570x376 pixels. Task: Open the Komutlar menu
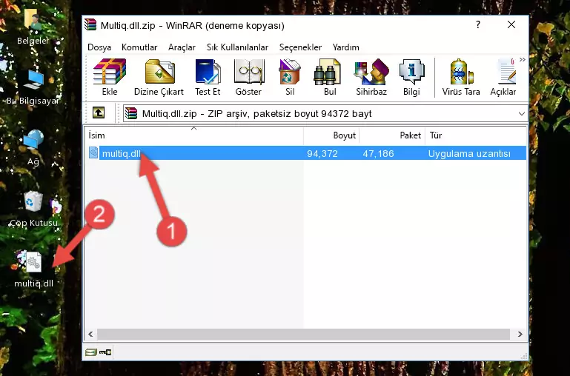[x=139, y=47]
